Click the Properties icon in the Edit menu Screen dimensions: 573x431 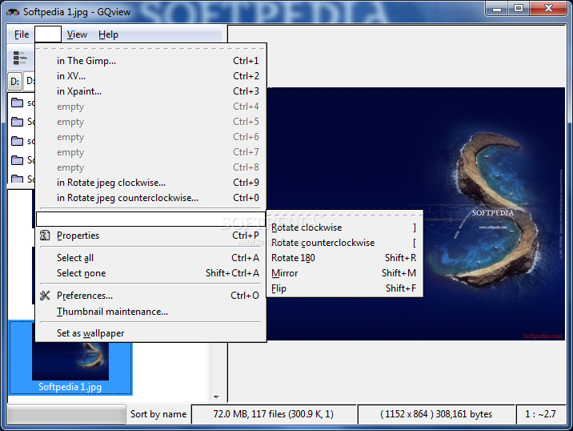(x=45, y=236)
